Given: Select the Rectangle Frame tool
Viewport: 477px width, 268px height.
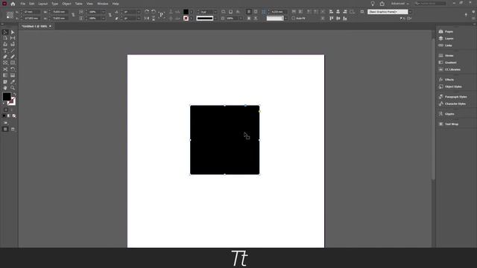Looking at the screenshot, I should pos(5,63).
